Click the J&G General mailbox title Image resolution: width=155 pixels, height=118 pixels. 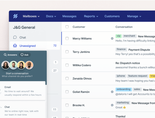click(x=24, y=27)
